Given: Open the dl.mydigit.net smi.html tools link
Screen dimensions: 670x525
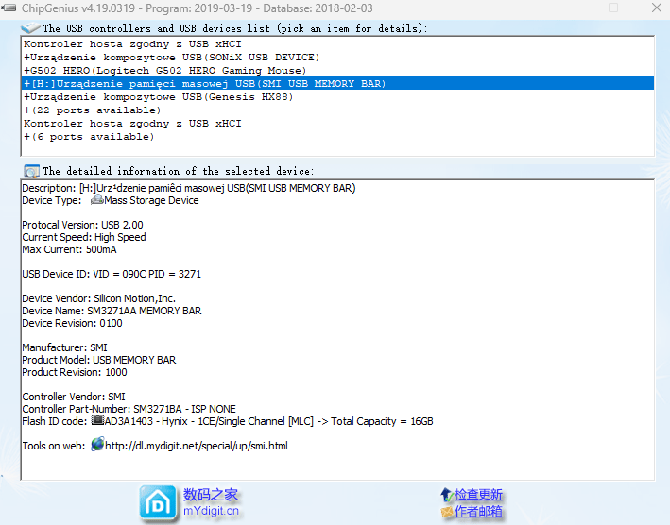Looking at the screenshot, I should tap(197, 446).
